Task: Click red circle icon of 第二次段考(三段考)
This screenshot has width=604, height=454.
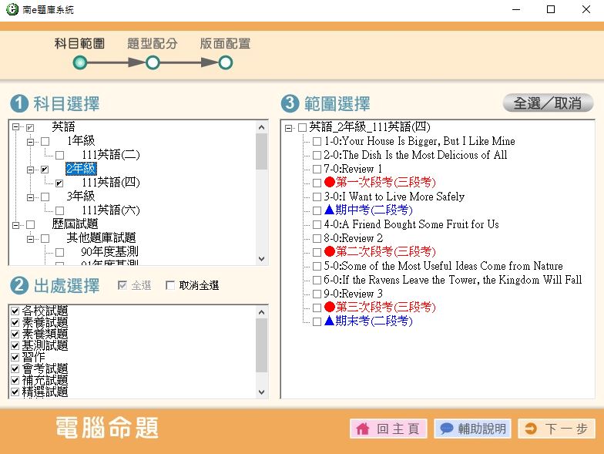Action: 330,251
